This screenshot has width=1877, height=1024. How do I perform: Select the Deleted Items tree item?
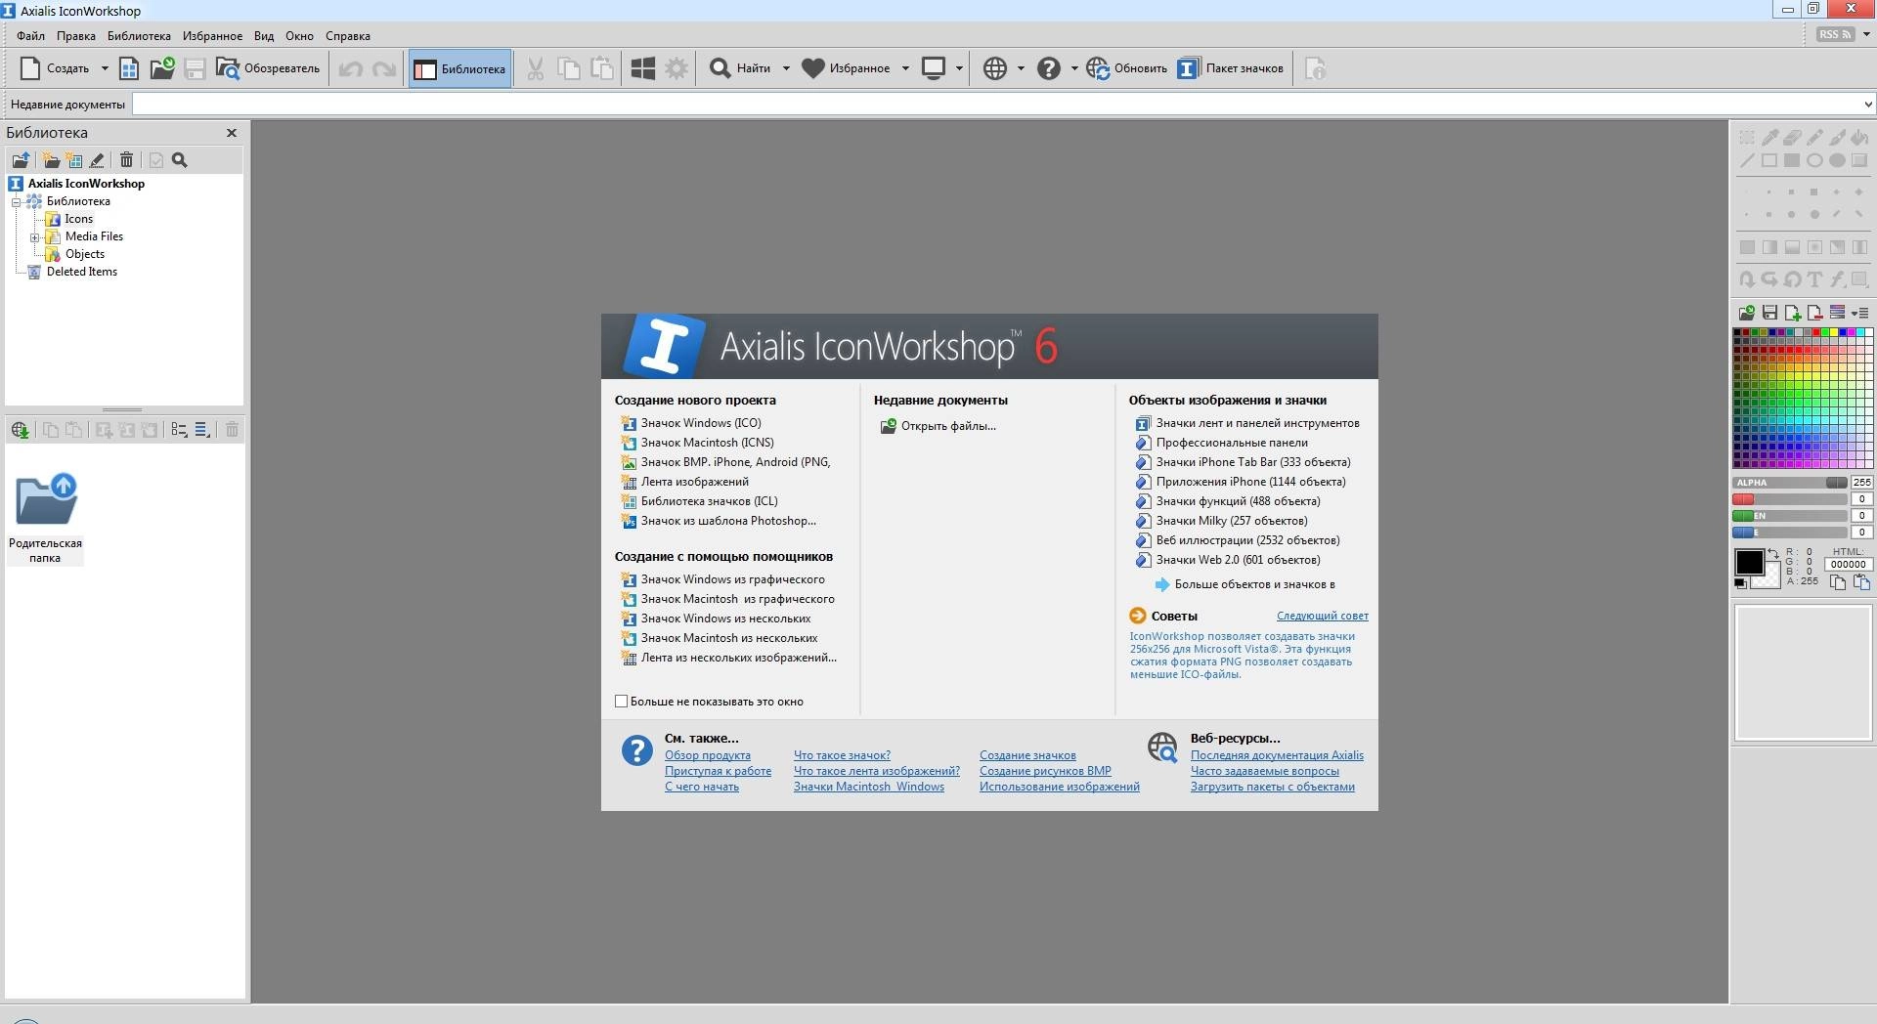point(81,272)
